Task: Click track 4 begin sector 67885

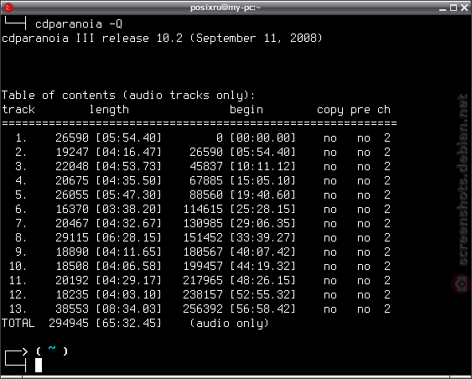Action: click(206, 180)
